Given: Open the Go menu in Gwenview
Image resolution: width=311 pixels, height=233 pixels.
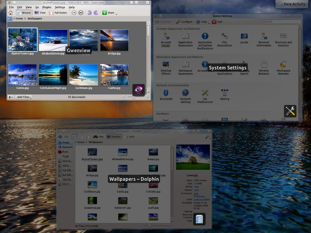Looking at the screenshot, I should pos(37,7).
